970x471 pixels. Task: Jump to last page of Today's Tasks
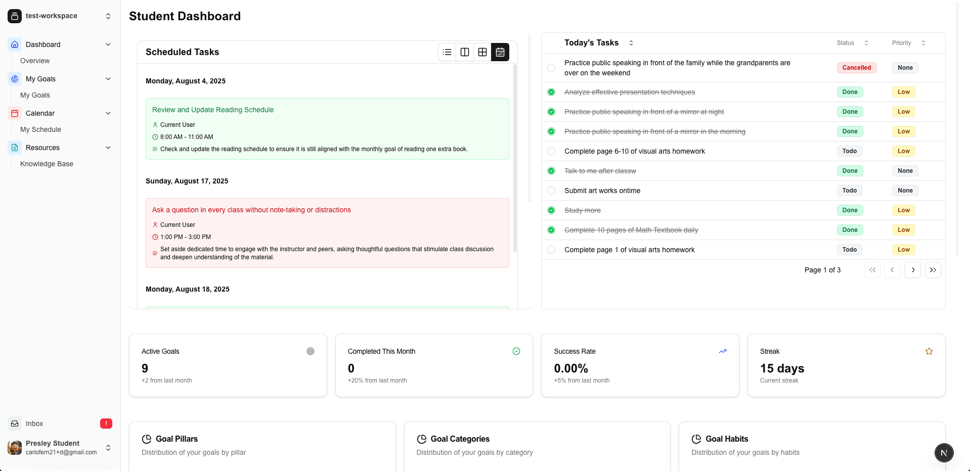pyautogui.click(x=933, y=270)
